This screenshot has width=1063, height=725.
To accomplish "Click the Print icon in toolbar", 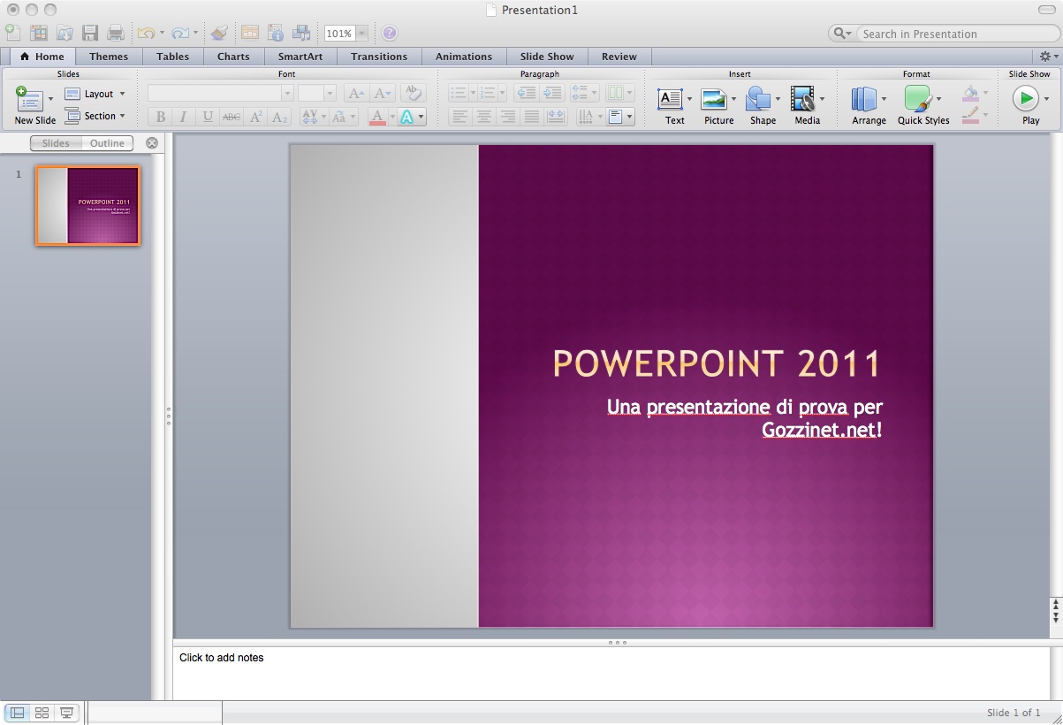I will click(x=115, y=34).
